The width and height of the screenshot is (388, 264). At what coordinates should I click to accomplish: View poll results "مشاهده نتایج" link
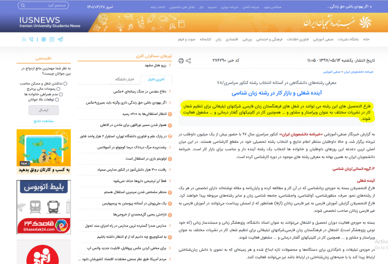tap(44, 121)
